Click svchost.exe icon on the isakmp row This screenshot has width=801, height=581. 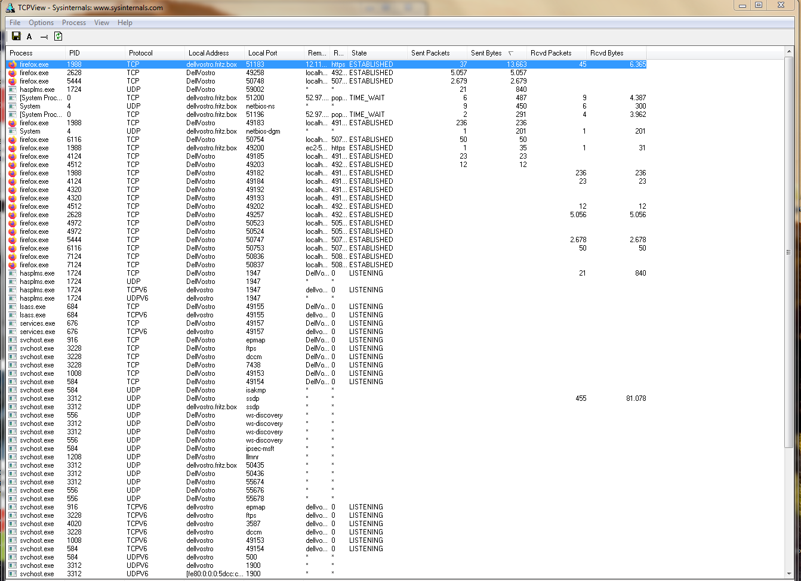[13, 390]
